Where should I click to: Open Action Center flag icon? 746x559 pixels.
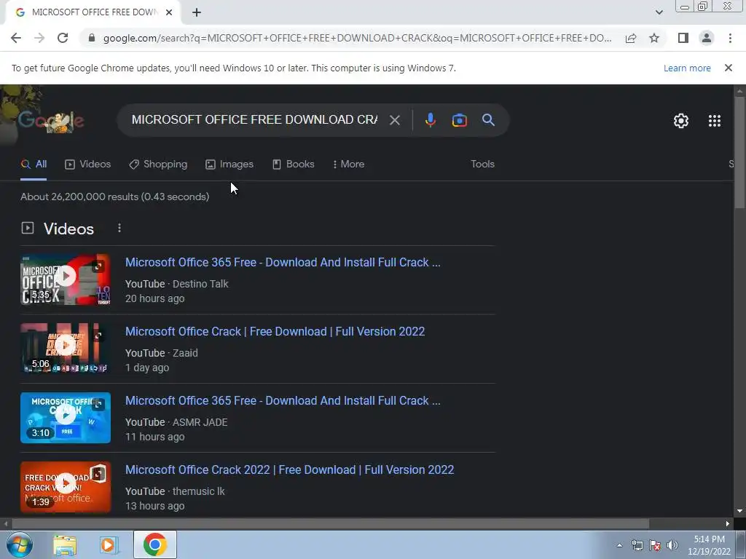tap(655, 545)
